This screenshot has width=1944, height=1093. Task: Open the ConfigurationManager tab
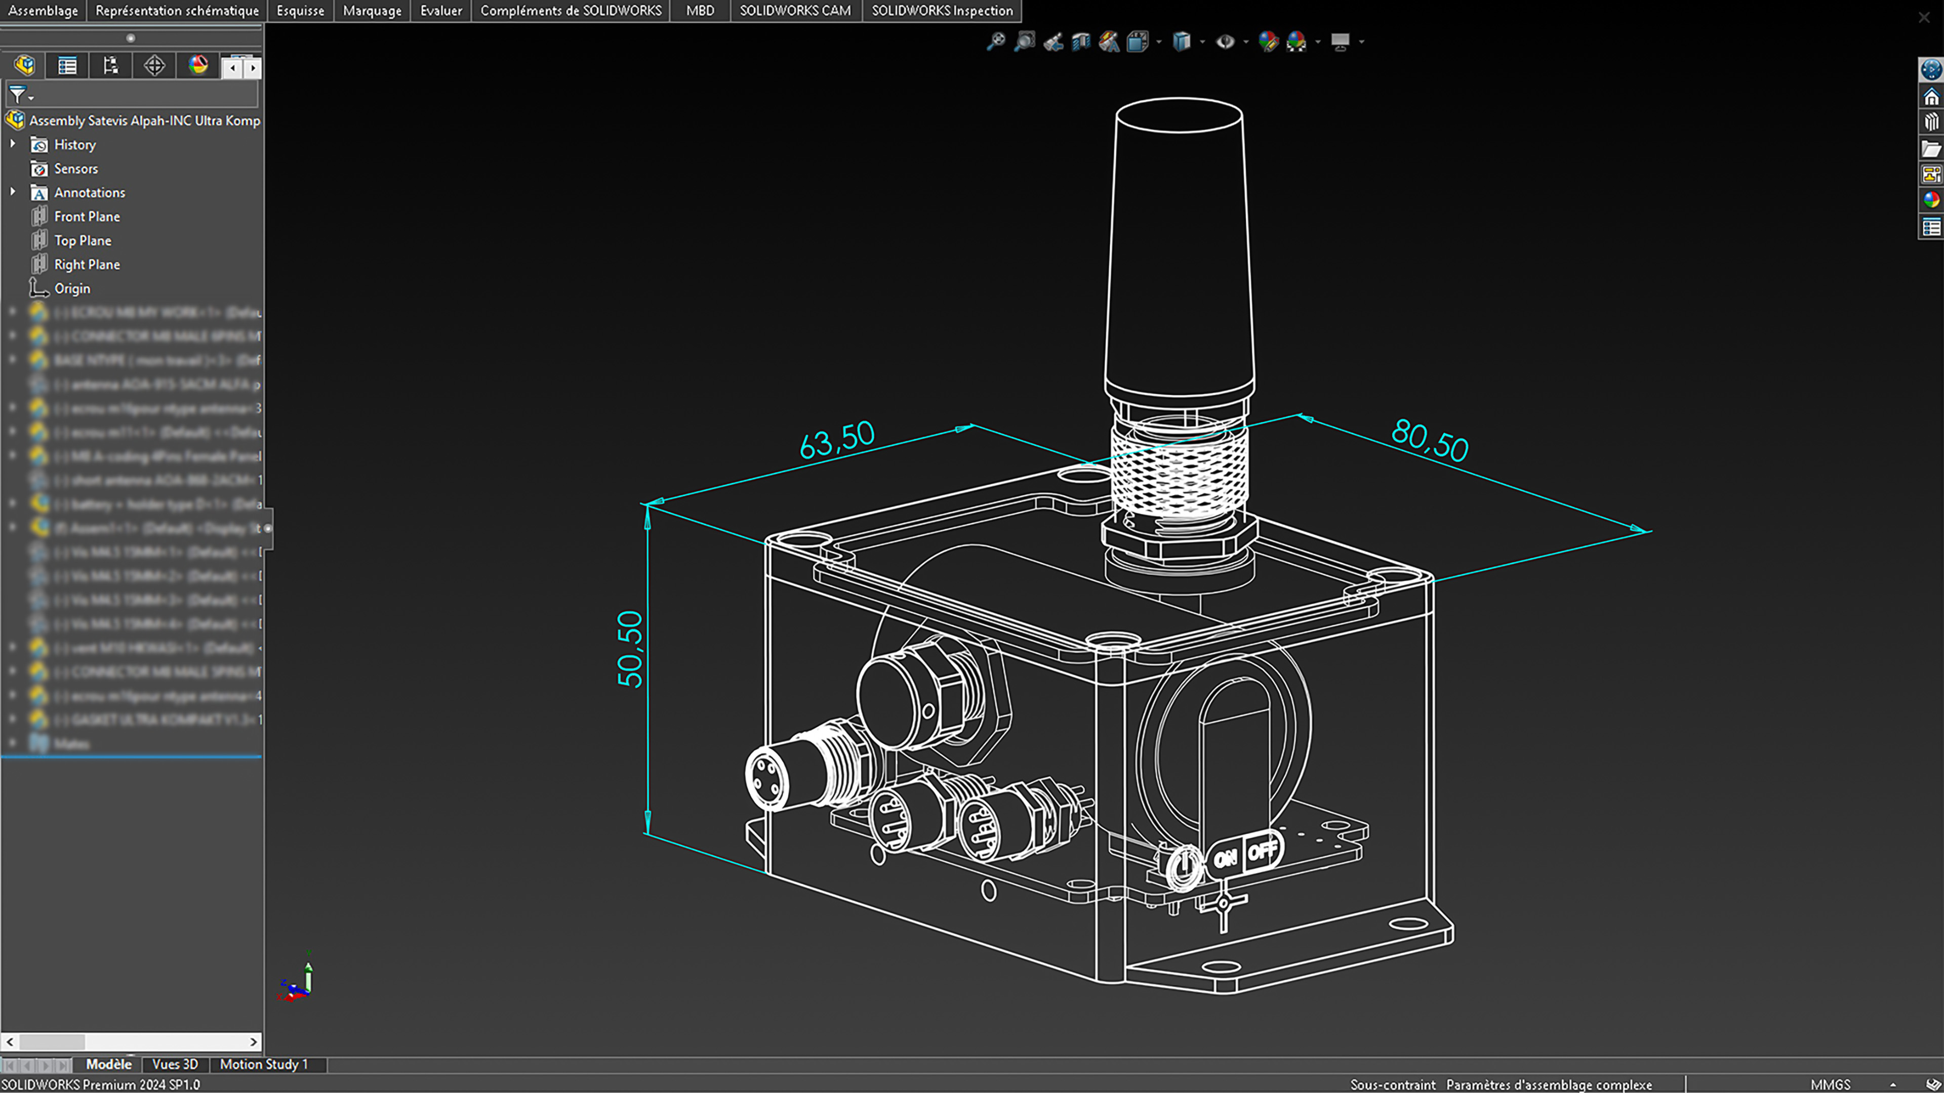111,66
